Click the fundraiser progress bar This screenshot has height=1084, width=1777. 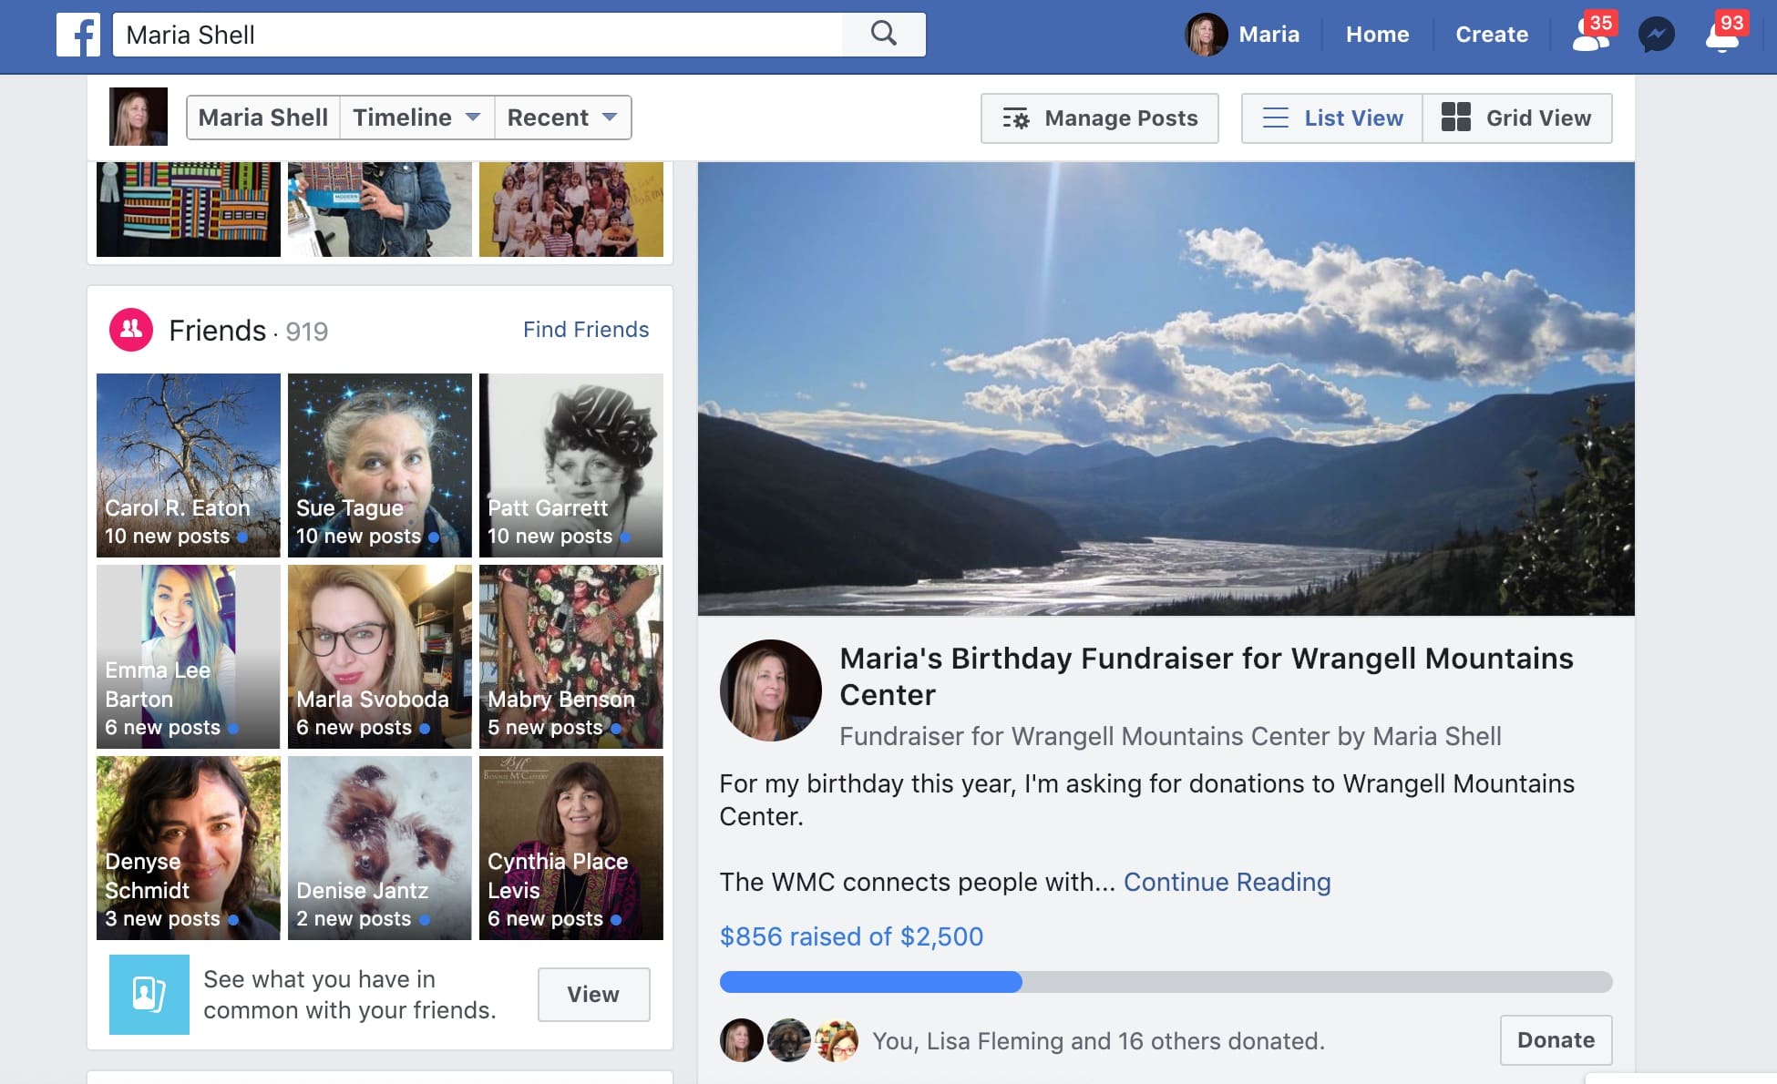(1166, 982)
